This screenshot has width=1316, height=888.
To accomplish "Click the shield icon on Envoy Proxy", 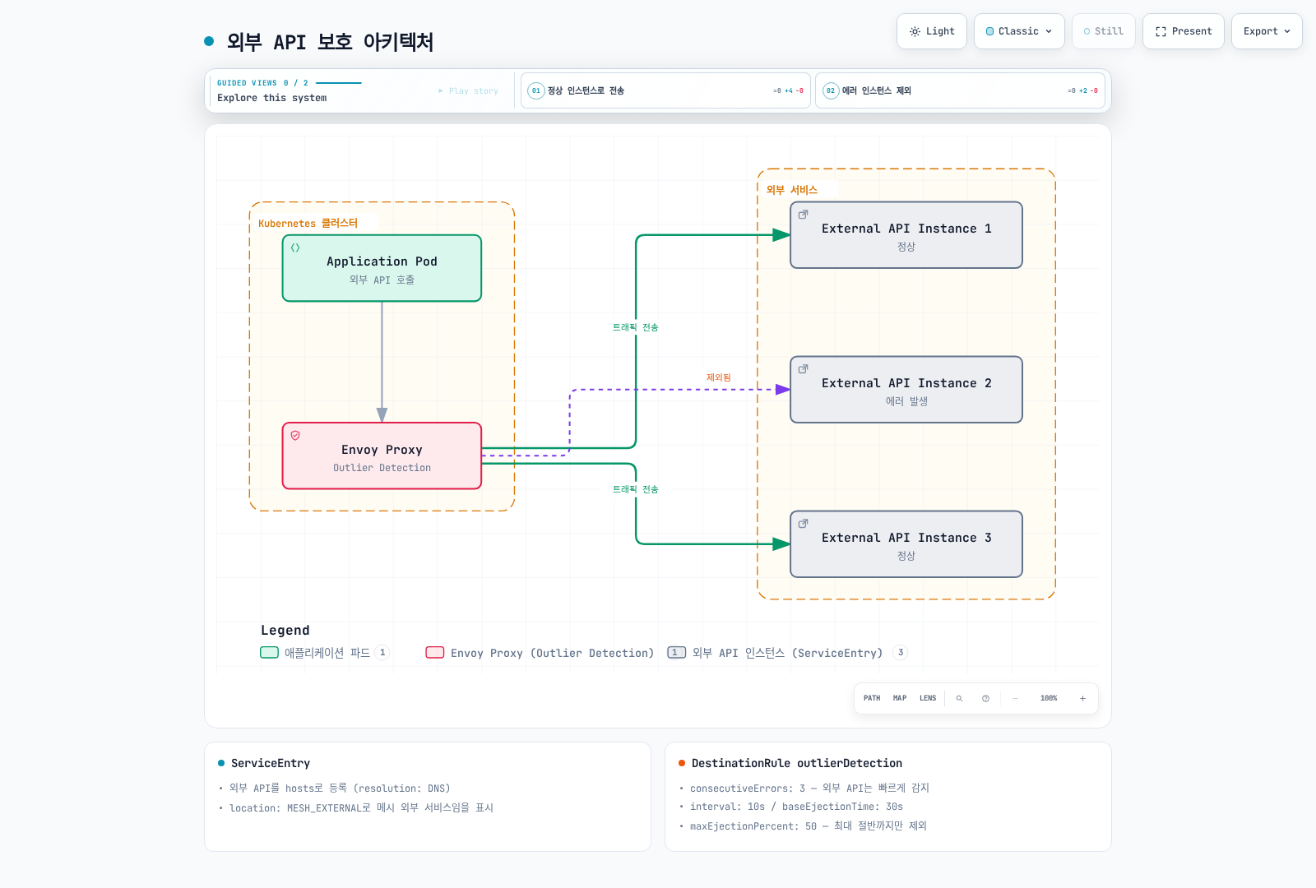I will pyautogui.click(x=295, y=435).
